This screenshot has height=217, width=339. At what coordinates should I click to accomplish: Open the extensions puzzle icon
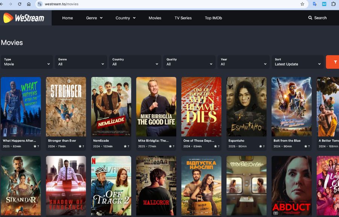coord(333,4)
